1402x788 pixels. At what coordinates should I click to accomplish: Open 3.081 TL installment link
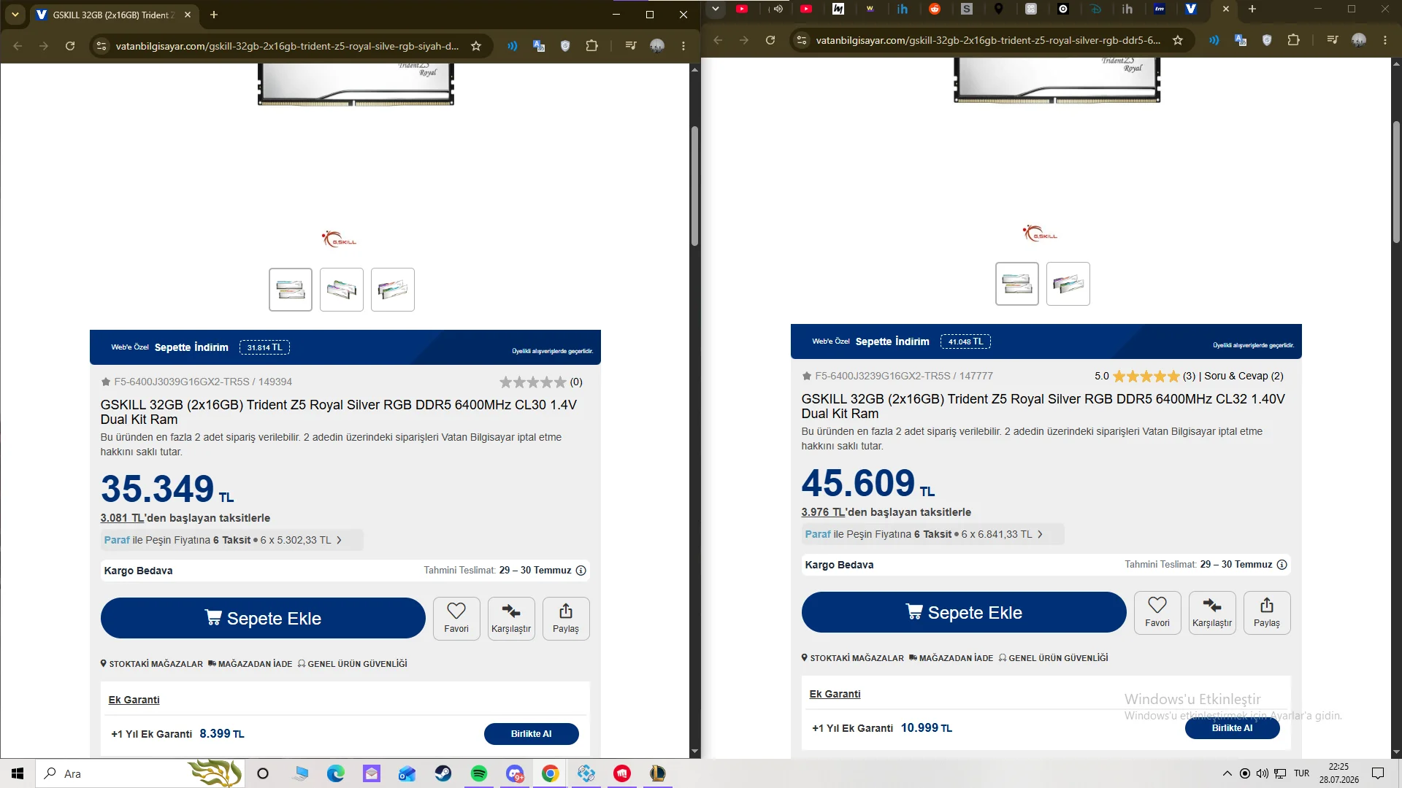122,518
